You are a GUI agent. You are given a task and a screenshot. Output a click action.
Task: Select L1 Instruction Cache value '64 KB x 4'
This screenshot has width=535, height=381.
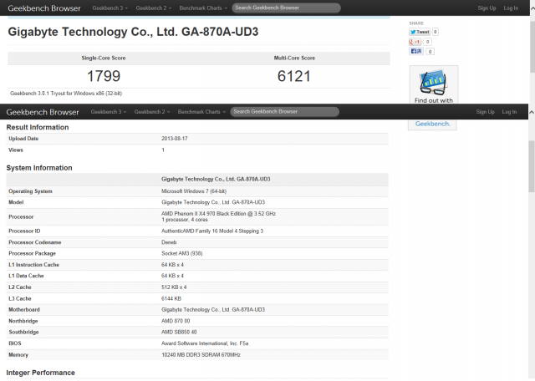172,265
